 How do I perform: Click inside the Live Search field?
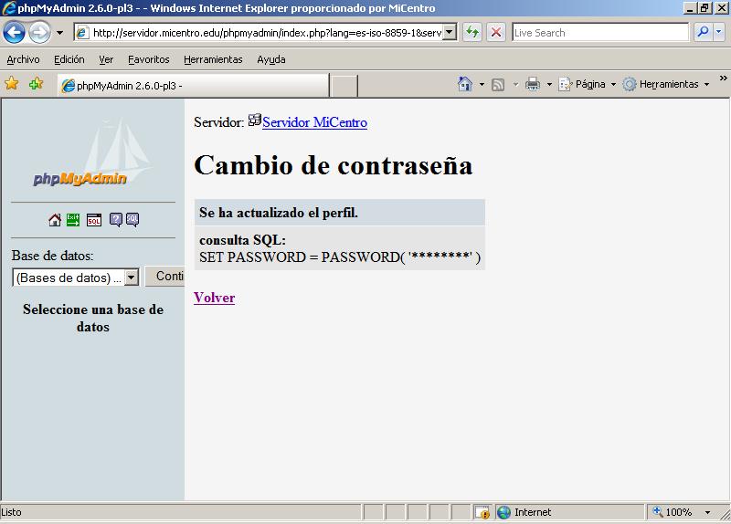click(x=599, y=33)
